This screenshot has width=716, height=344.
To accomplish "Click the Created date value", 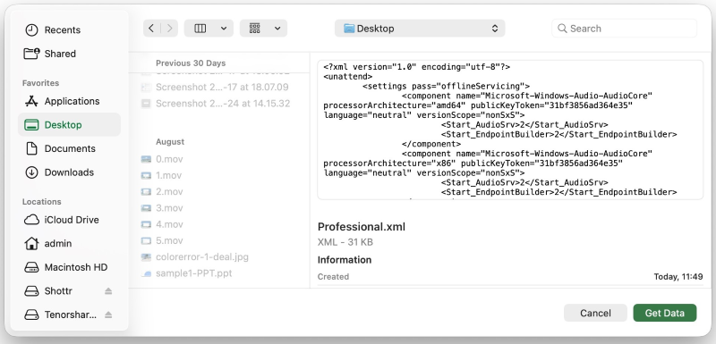I will 678,277.
